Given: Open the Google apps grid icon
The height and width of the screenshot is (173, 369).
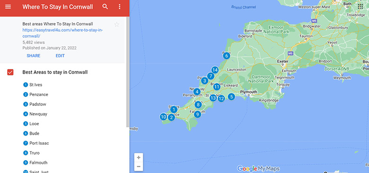Looking at the screenshot, I should [360, 6].
